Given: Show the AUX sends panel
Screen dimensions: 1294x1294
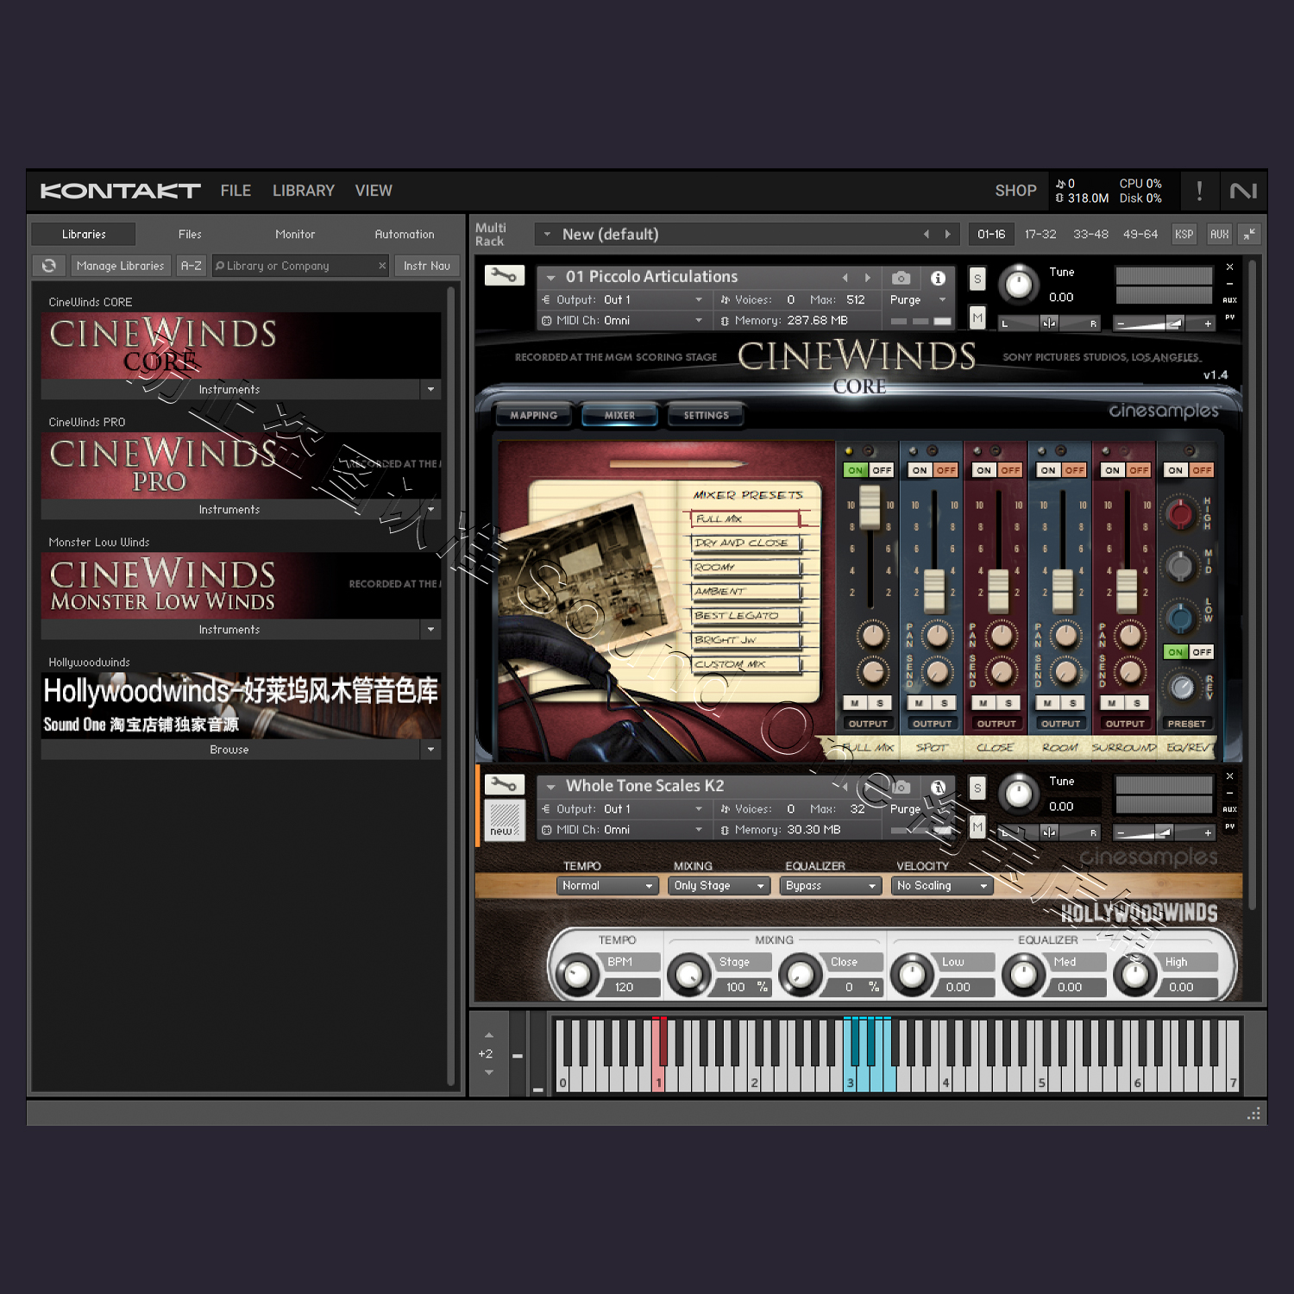Looking at the screenshot, I should click(x=1219, y=234).
